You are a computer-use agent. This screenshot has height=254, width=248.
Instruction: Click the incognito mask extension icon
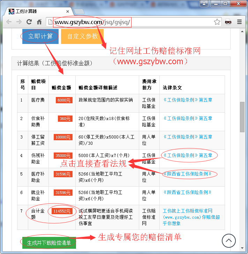pos(228,22)
